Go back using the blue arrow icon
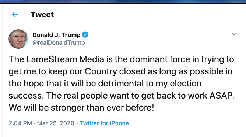 pyautogui.click(x=15, y=15)
